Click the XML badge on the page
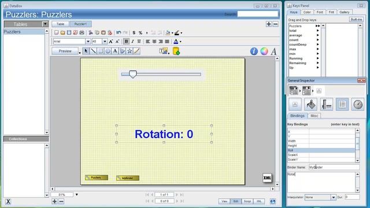Screen dimensions: 370x208 tap(267, 178)
